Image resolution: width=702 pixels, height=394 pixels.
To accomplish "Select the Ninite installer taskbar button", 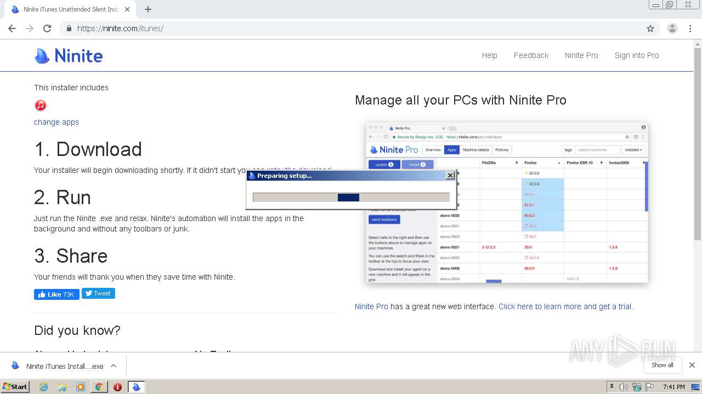I will tap(136, 387).
